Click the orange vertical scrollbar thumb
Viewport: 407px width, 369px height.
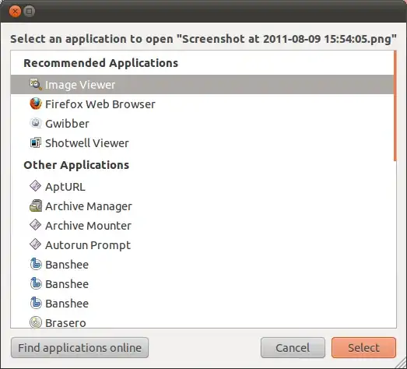point(395,106)
